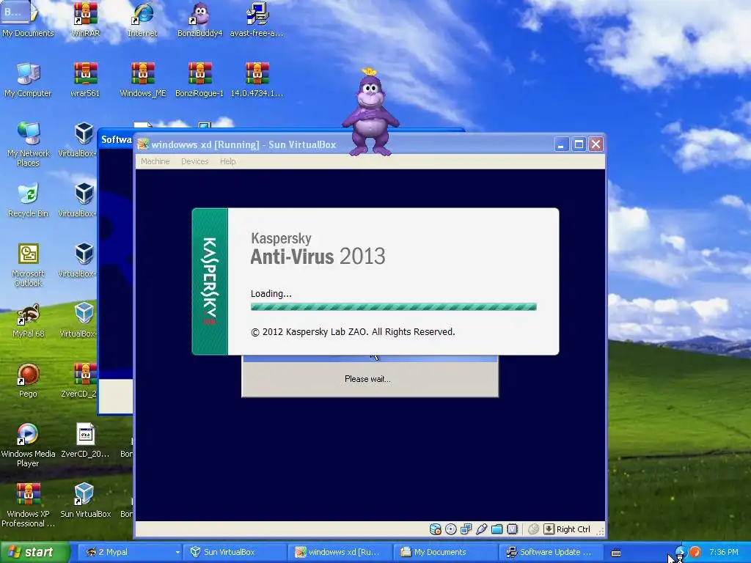Select the BonziRogue-1 archive icon
The image size is (751, 563).
[199, 79]
